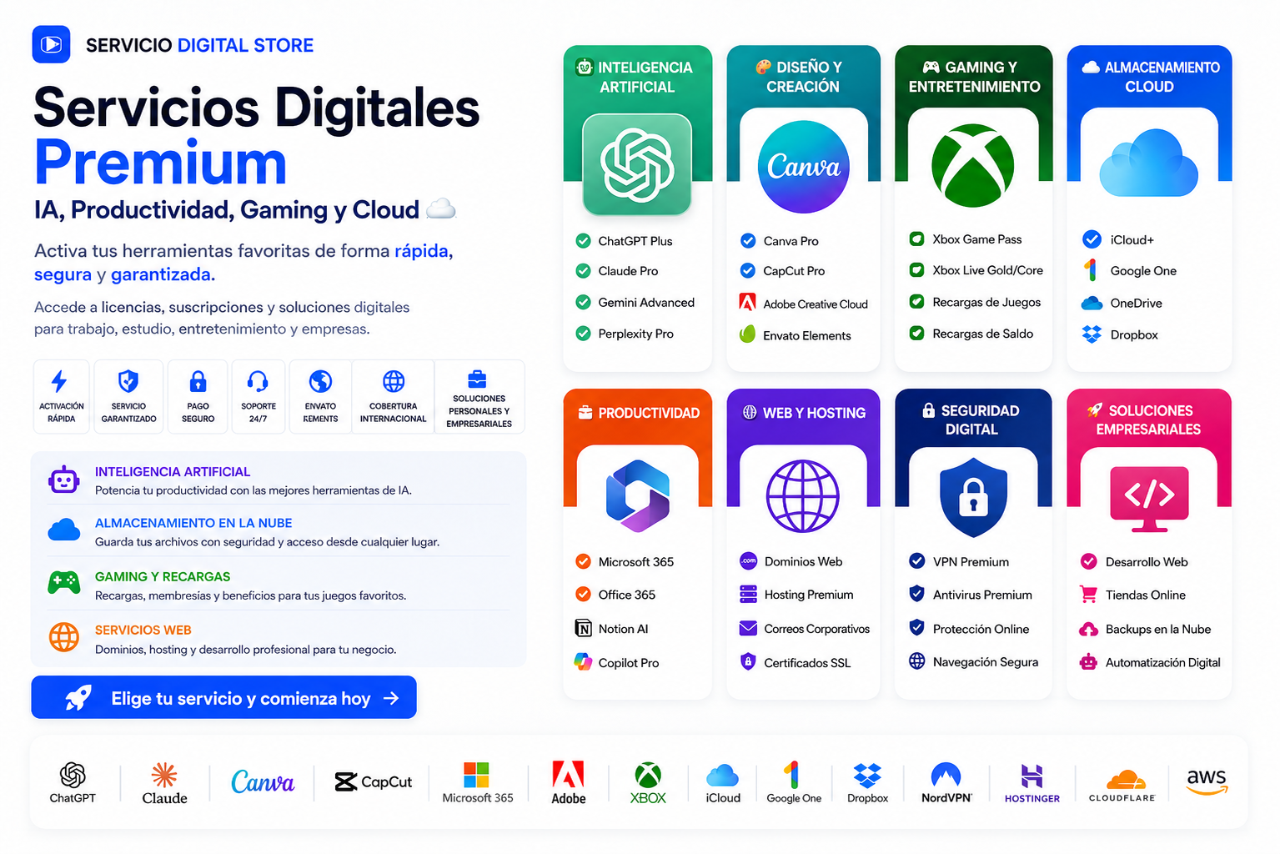Screen dimensions: 1280x854
Task: Click Dominios Web in the Web y Hosting card
Action: pos(791,561)
